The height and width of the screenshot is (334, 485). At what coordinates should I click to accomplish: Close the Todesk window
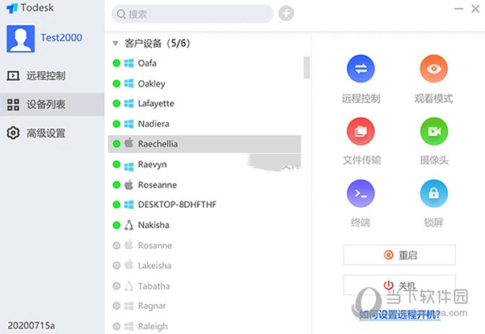point(475,9)
